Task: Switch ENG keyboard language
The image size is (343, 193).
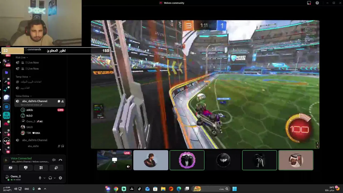Action: (27, 189)
